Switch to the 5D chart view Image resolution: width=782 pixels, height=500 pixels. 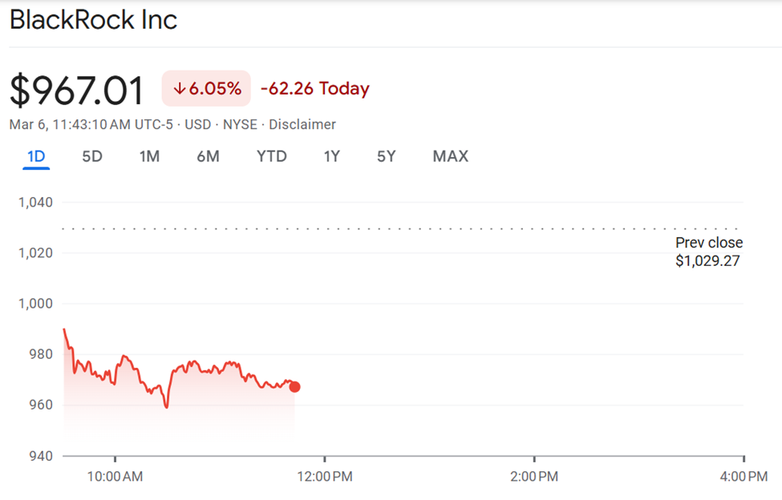(91, 156)
